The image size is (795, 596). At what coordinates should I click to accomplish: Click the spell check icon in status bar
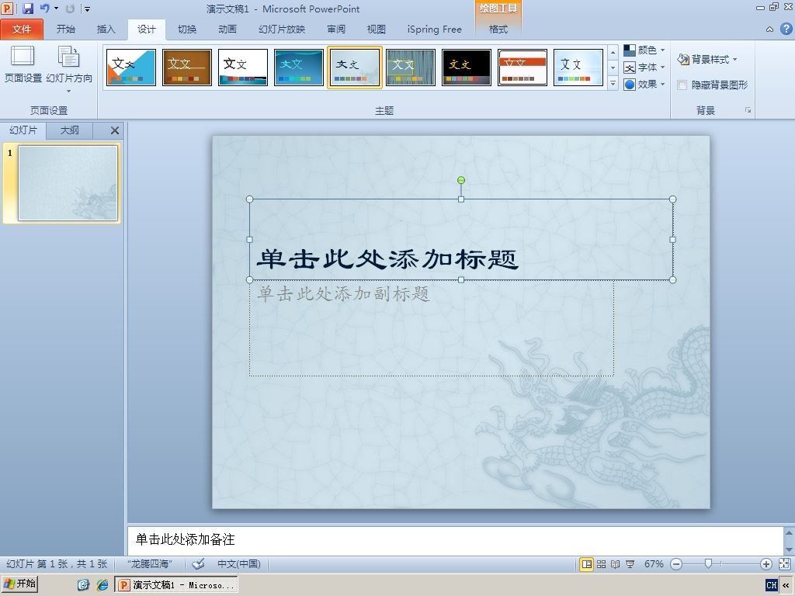click(x=198, y=563)
